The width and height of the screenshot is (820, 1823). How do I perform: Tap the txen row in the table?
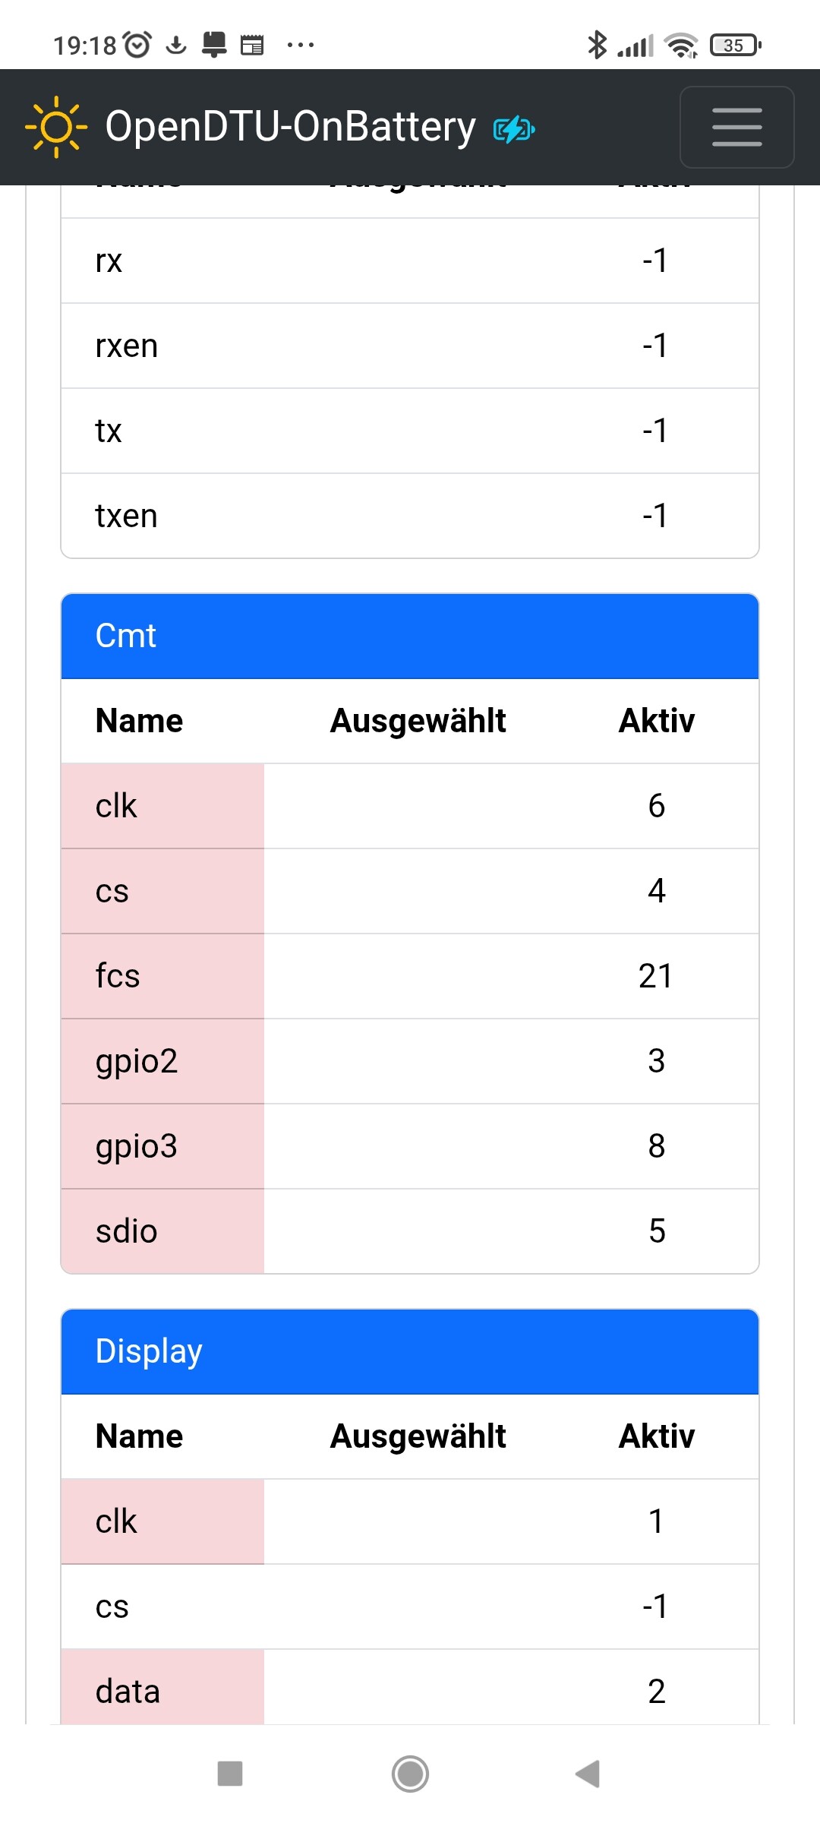point(410,516)
